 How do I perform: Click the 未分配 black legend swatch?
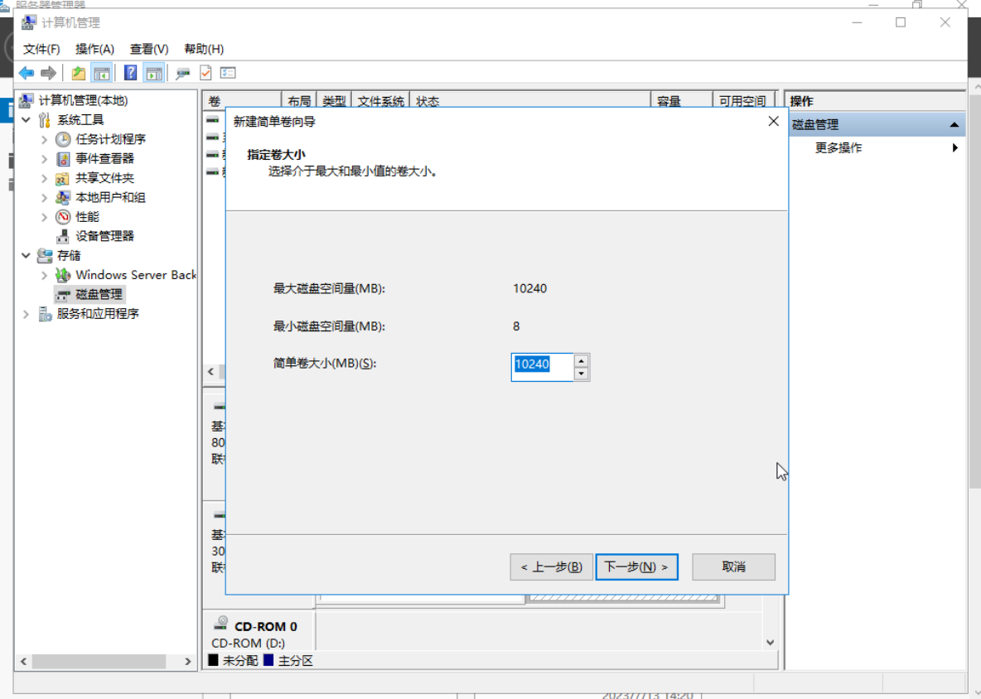tap(213, 660)
